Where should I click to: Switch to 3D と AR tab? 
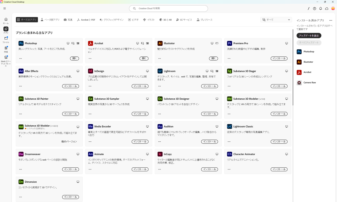pos(166,20)
